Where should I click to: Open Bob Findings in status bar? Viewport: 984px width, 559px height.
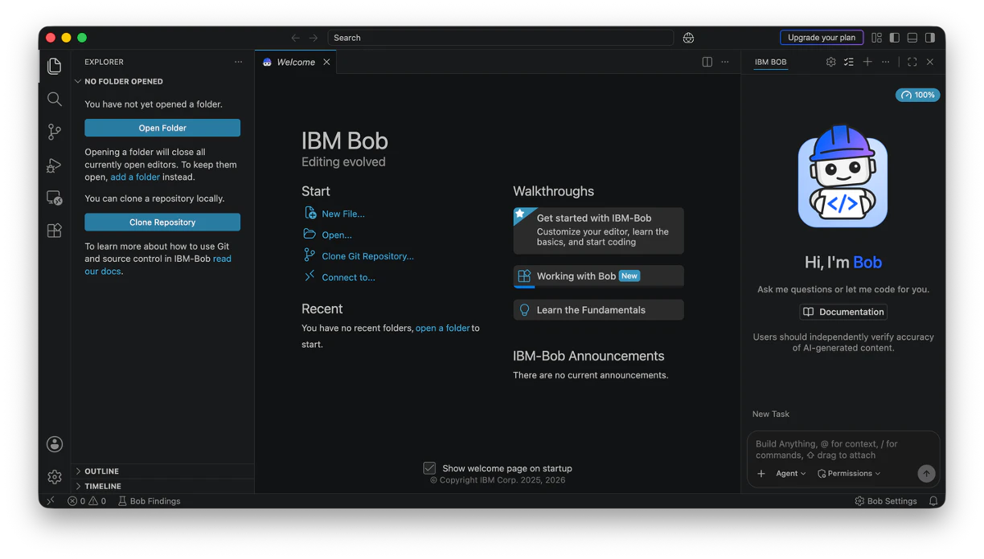(150, 501)
